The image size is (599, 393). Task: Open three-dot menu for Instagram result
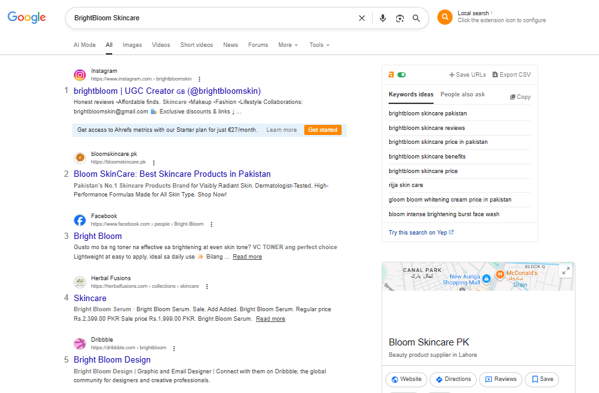[x=199, y=79]
